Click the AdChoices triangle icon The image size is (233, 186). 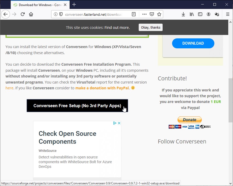(115, 123)
